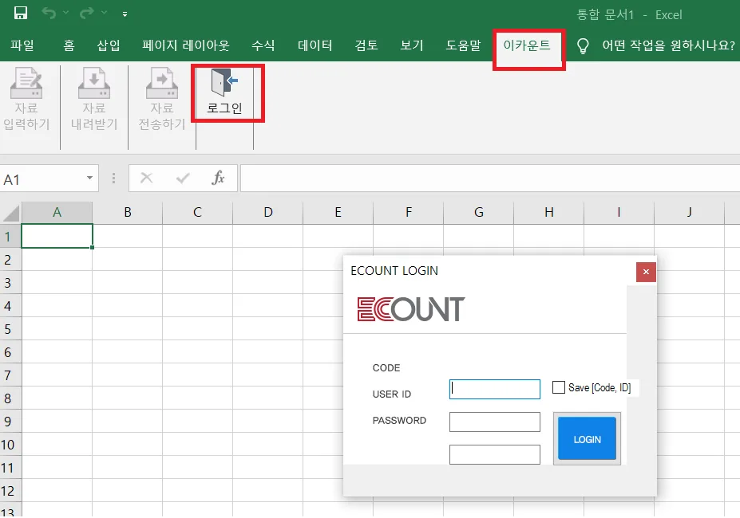The width and height of the screenshot is (740, 518).
Task: Click the blue LOGIN button
Action: pos(587,439)
